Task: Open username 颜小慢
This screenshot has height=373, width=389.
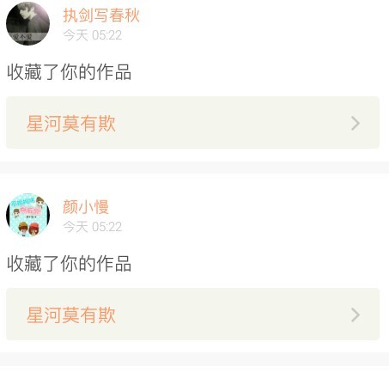Action: tap(86, 206)
